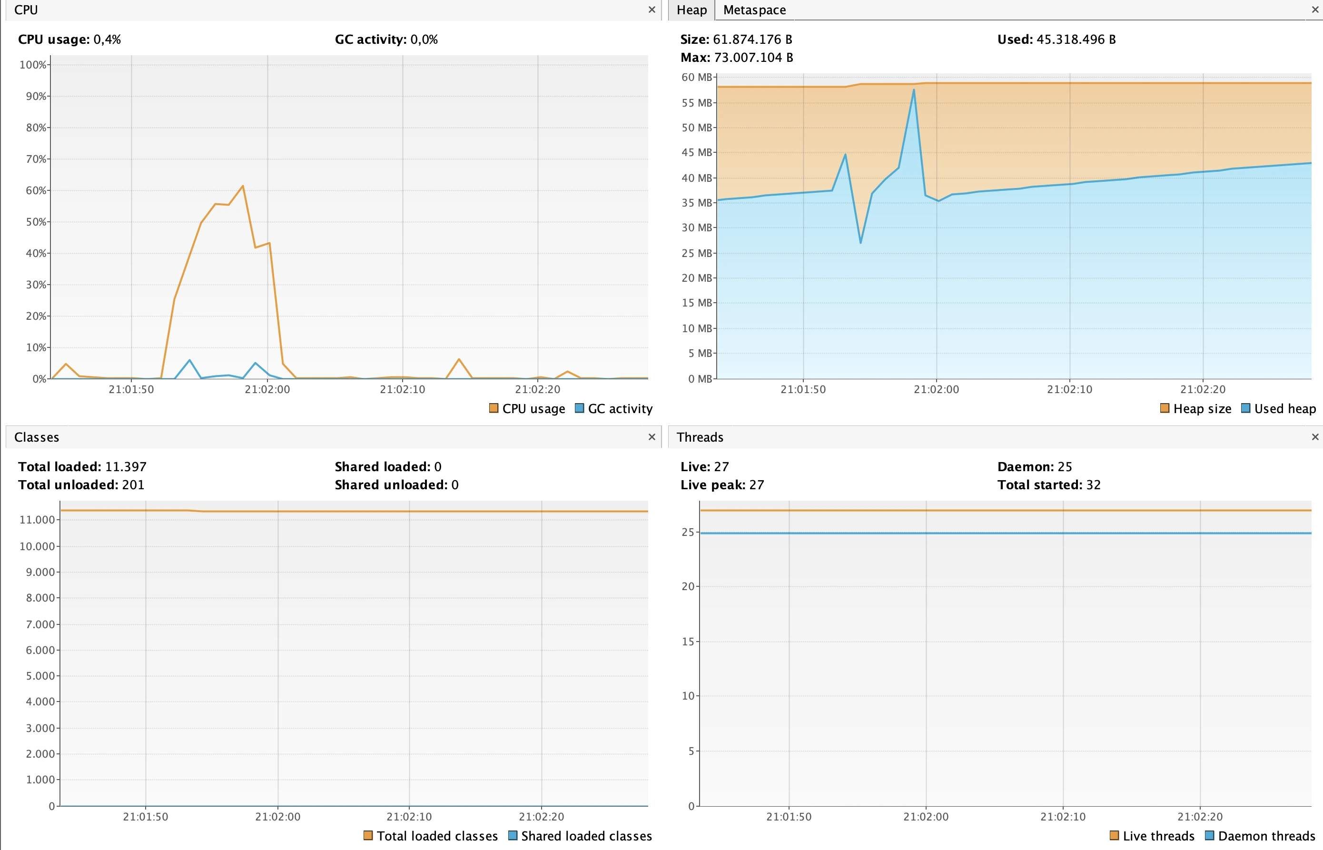Viewport: 1323px width, 850px height.
Task: Click the Live threads legend swatch
Action: [1115, 836]
